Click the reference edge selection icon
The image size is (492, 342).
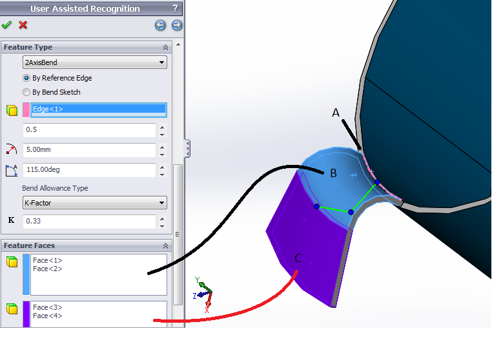11,109
